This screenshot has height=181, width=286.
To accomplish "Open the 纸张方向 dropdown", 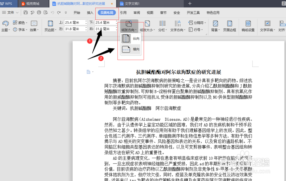I will point(129,25).
